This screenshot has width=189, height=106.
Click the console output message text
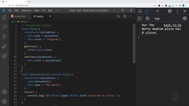pos(161,29)
